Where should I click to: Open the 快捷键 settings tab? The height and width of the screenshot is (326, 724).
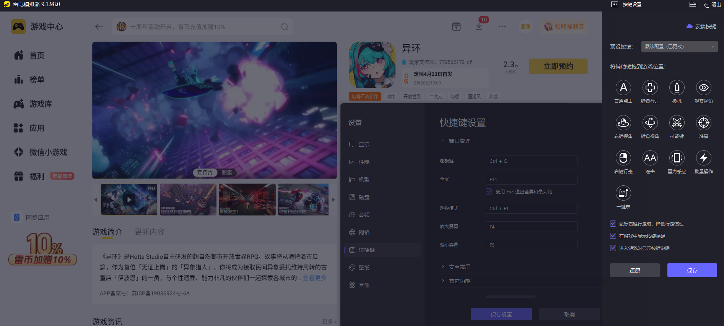pyautogui.click(x=382, y=250)
